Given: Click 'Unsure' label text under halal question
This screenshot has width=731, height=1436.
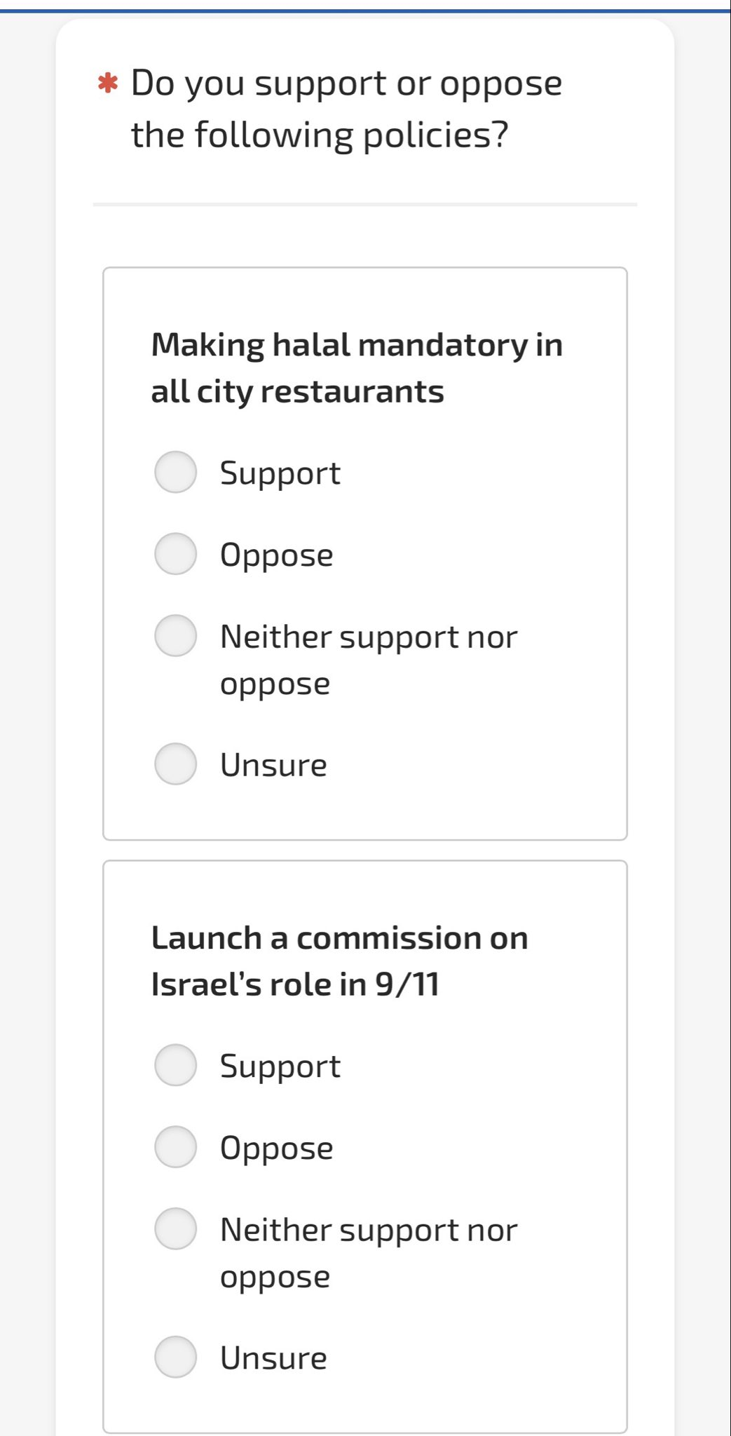Looking at the screenshot, I should point(273,765).
